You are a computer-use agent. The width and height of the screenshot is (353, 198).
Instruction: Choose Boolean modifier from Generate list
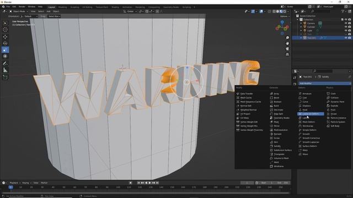[277, 102]
